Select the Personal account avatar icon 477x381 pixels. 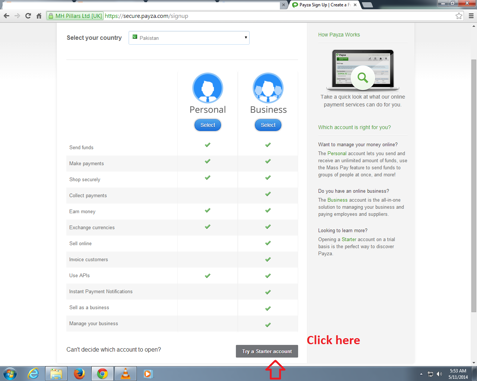[208, 88]
